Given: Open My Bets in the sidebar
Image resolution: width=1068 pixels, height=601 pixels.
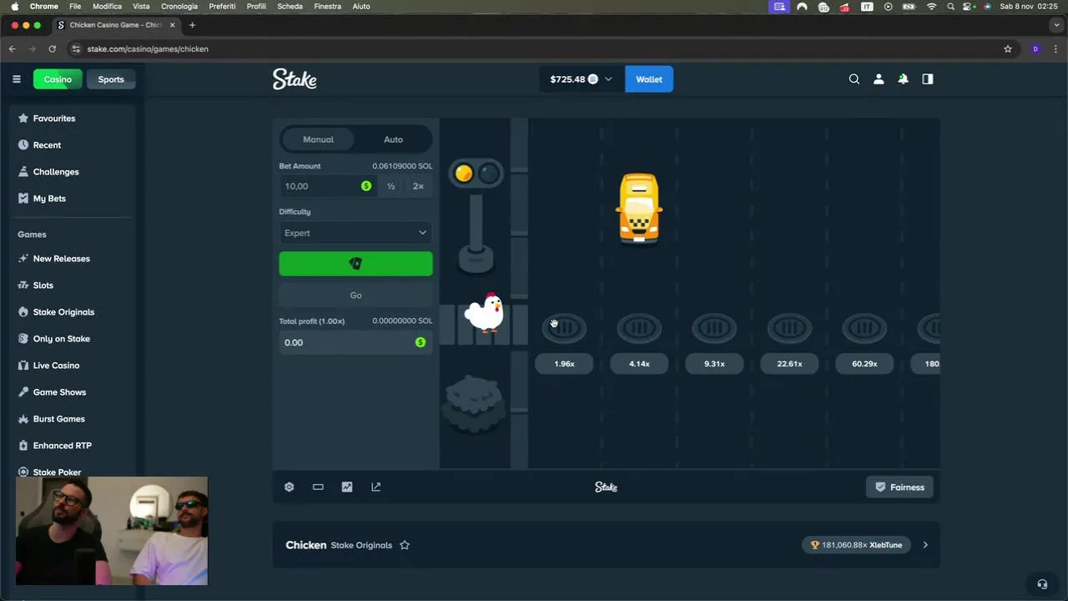Looking at the screenshot, I should [x=49, y=199].
